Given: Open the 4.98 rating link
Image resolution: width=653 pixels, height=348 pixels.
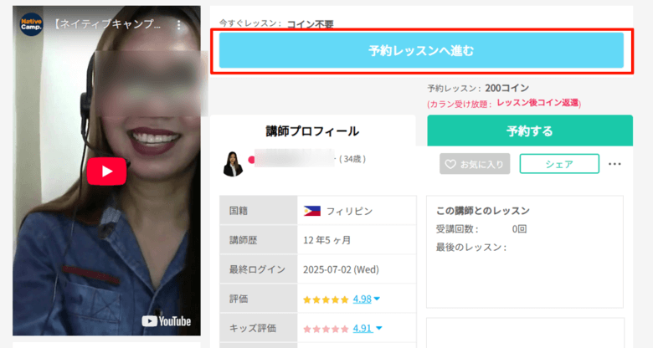Looking at the screenshot, I should pyautogui.click(x=362, y=299).
